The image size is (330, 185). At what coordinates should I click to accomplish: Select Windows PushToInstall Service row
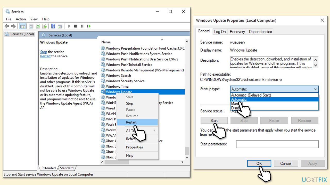[143, 64]
